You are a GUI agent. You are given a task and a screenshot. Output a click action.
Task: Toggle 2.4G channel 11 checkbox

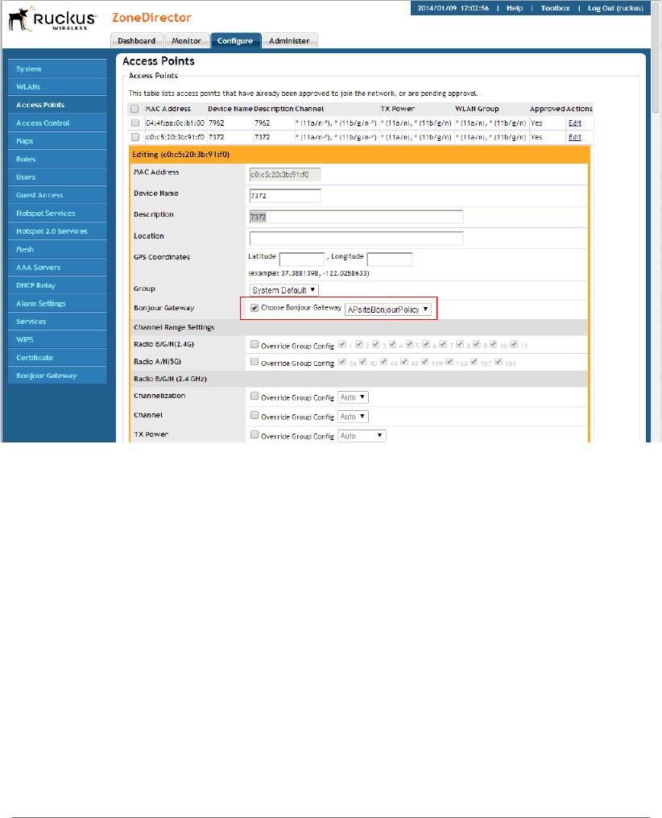(x=514, y=344)
